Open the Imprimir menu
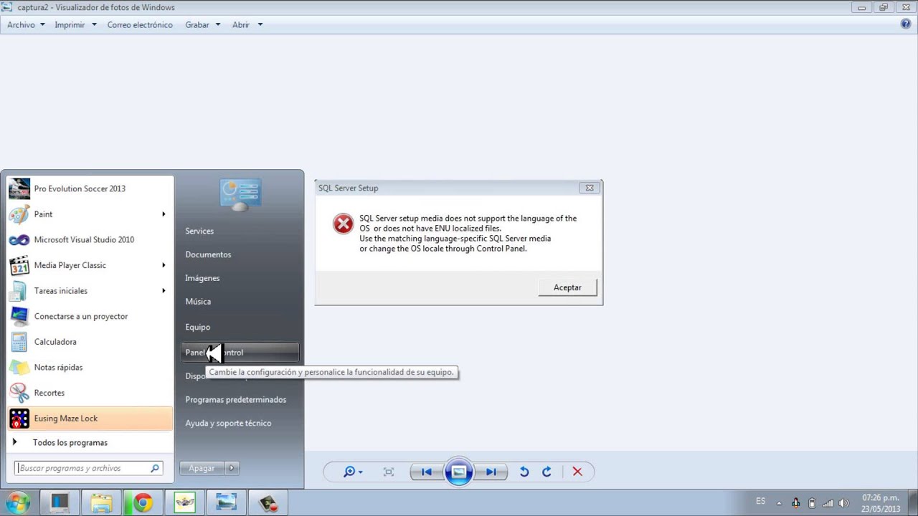This screenshot has height=516, width=918. click(75, 24)
